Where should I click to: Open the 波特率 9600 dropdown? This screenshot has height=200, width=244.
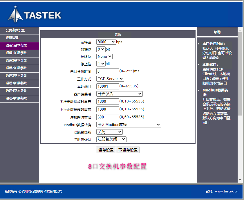tap(106, 42)
